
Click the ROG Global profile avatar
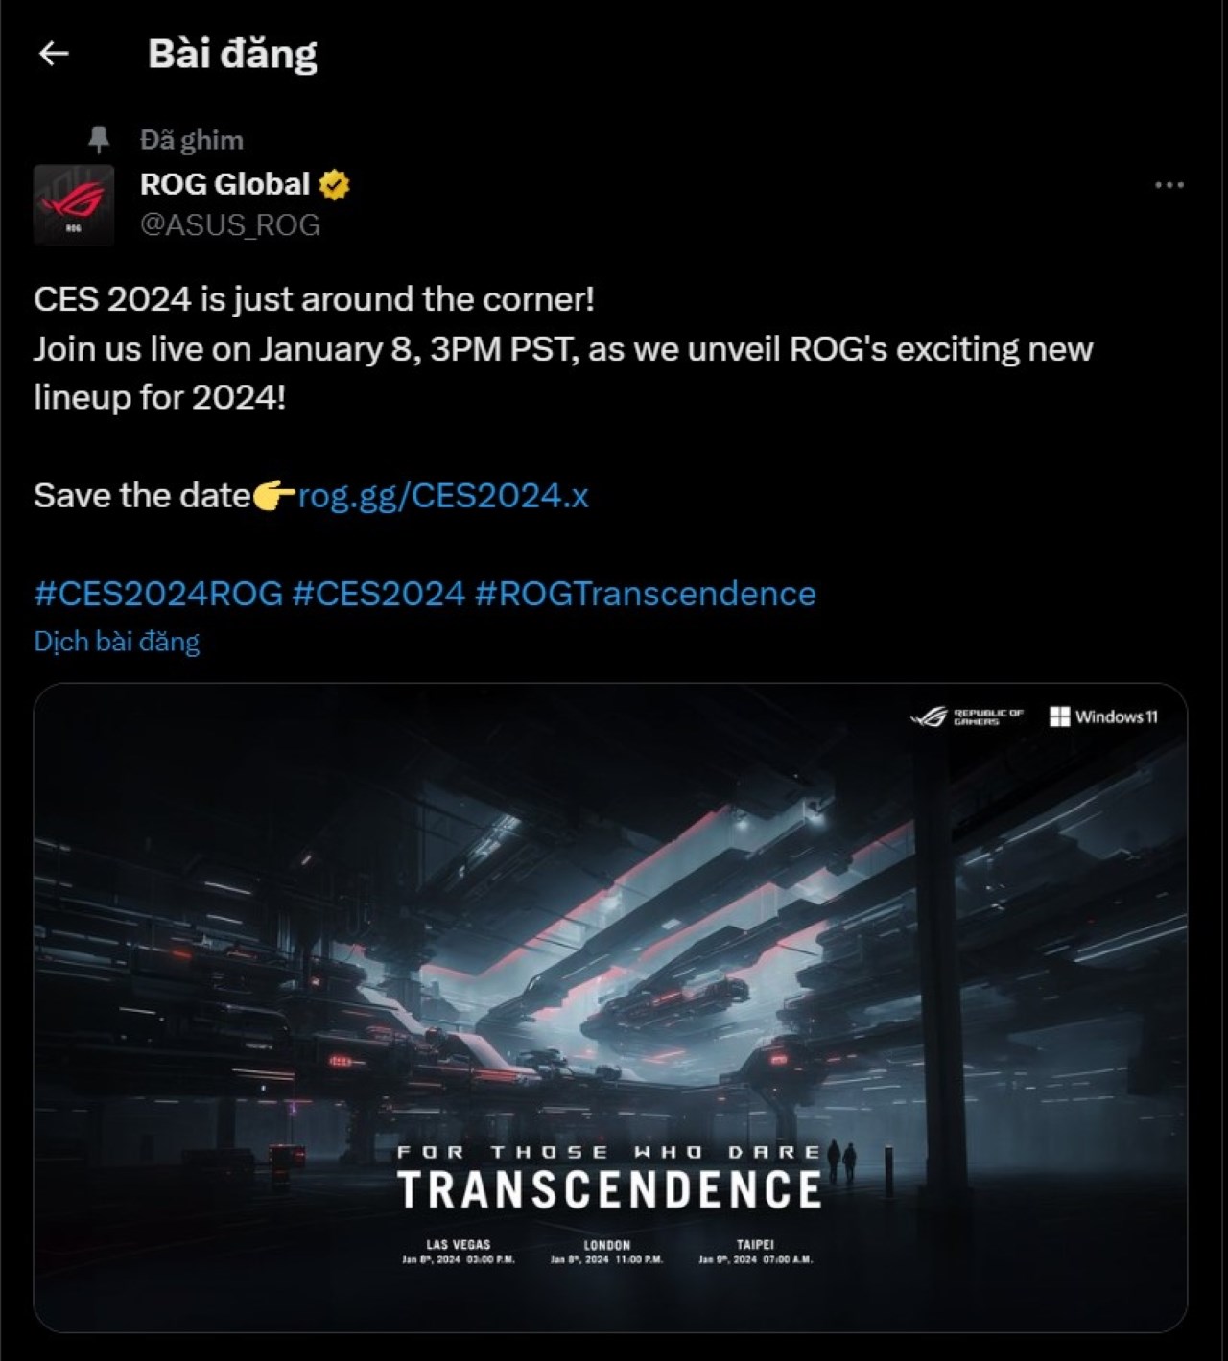click(x=74, y=204)
